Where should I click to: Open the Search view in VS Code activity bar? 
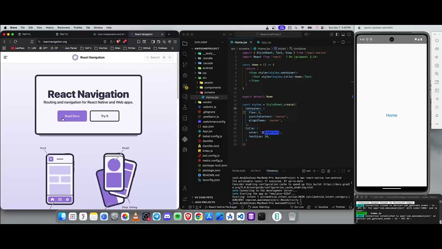coord(185,54)
